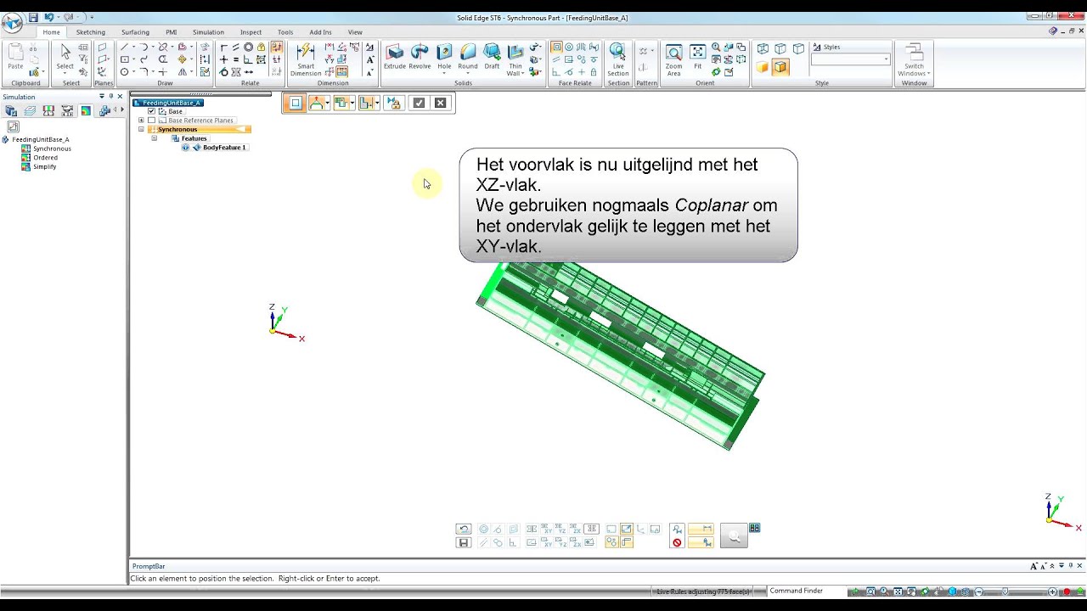
Task: Adjust the zoom slider in status bar
Action: tap(1005, 591)
